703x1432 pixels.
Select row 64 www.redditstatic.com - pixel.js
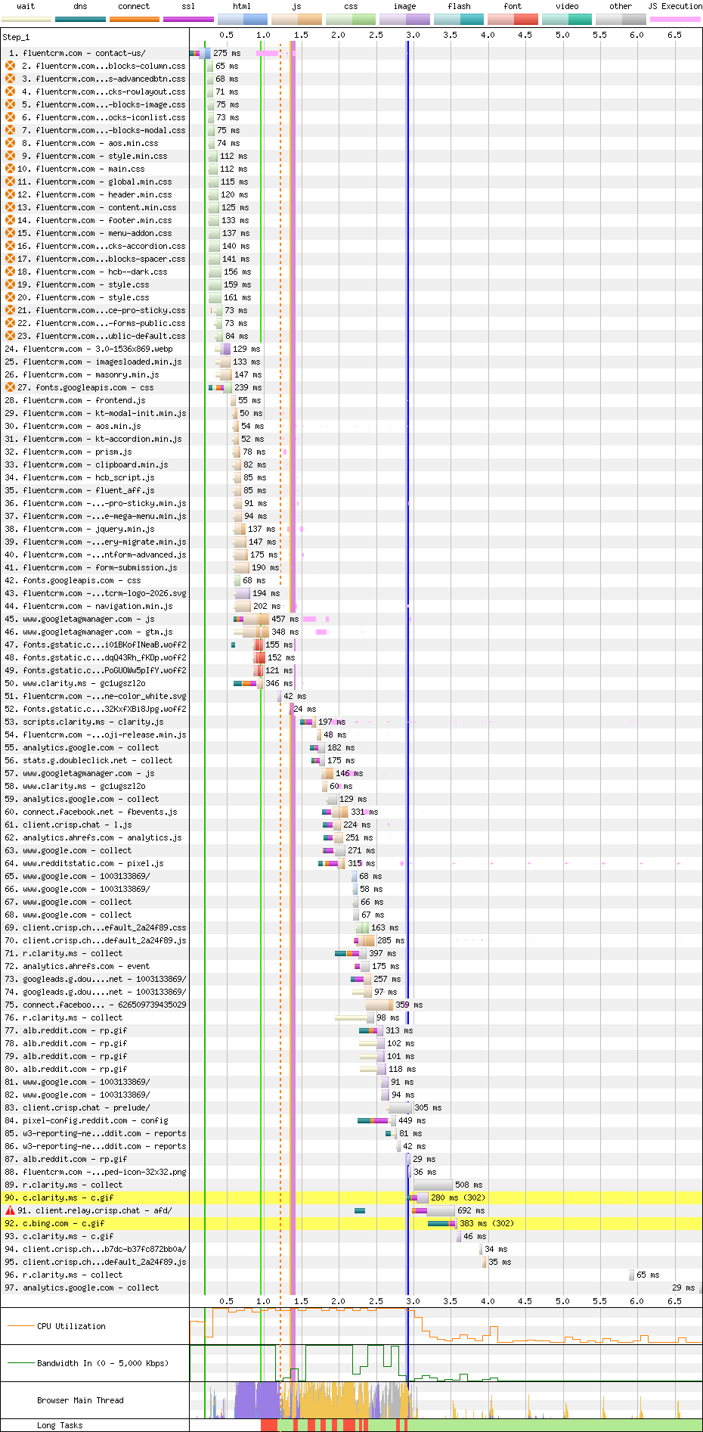point(351,863)
